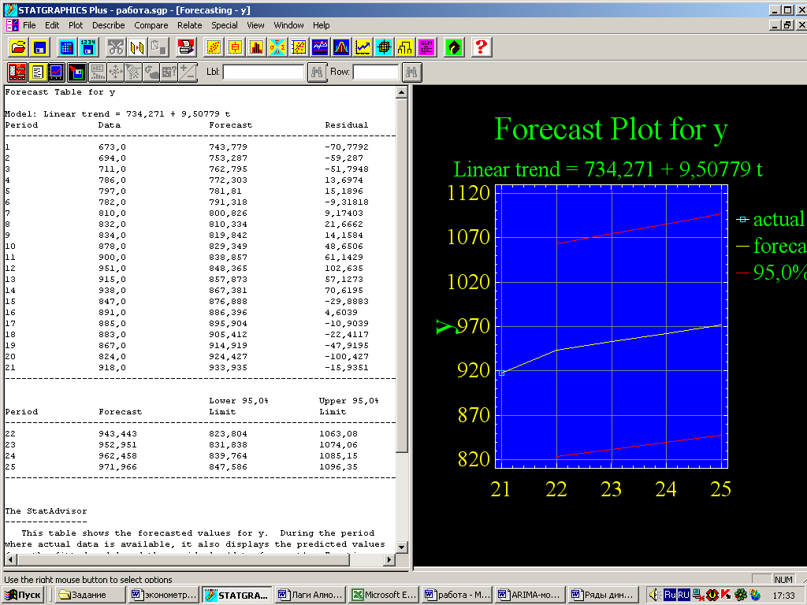The image size is (807, 605).
Task: Click the horizontal scroll-right arrow
Action: [x=389, y=559]
